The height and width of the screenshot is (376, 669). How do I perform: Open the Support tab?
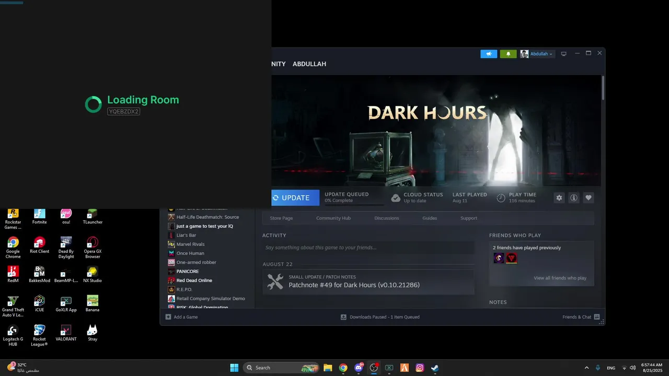[469, 218]
